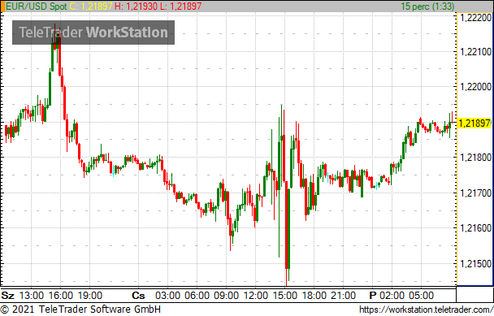Click the 05:00 time axis label
The image size is (494, 316).
coord(421,296)
